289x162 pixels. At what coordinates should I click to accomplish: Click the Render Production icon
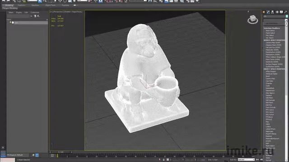point(197,1)
